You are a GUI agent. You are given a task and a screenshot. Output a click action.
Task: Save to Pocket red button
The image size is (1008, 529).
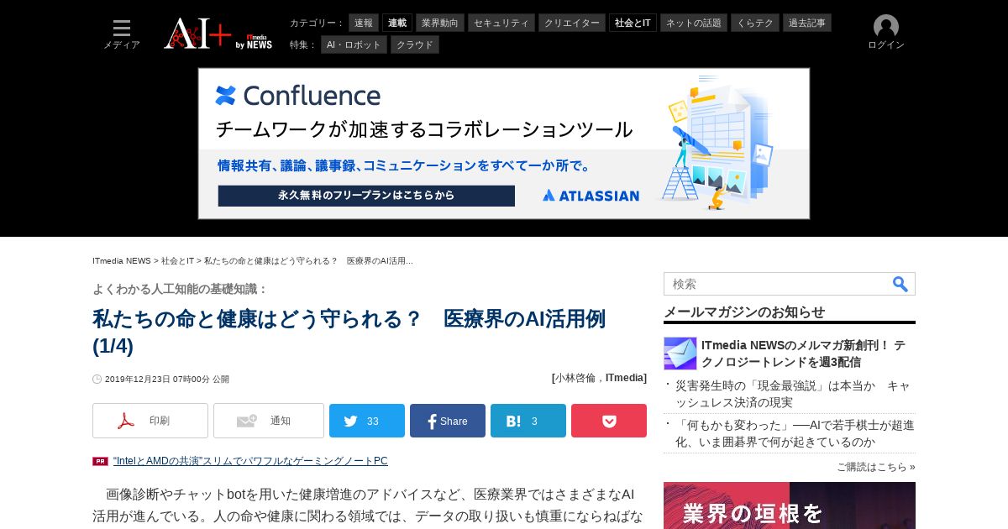pyautogui.click(x=609, y=421)
